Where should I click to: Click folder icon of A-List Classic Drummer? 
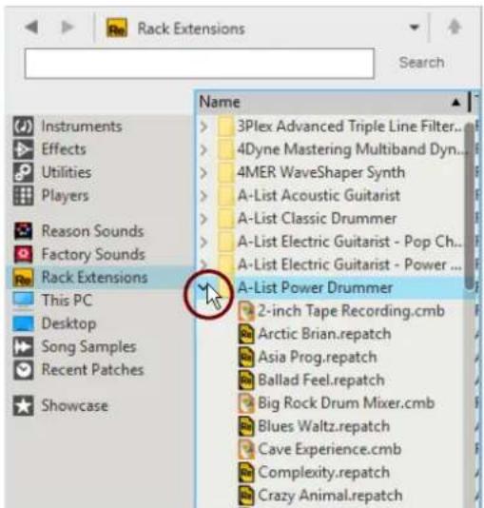[225, 219]
